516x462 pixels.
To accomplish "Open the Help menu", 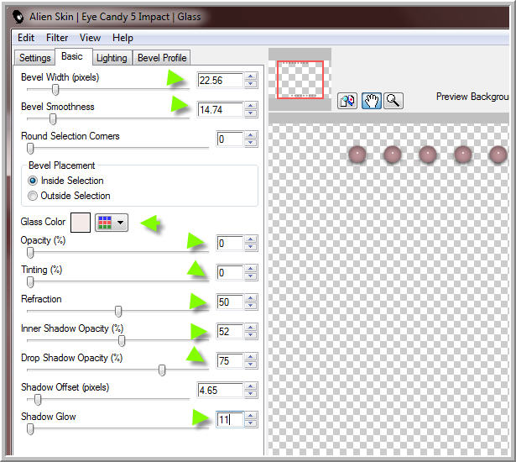I will click(x=122, y=39).
